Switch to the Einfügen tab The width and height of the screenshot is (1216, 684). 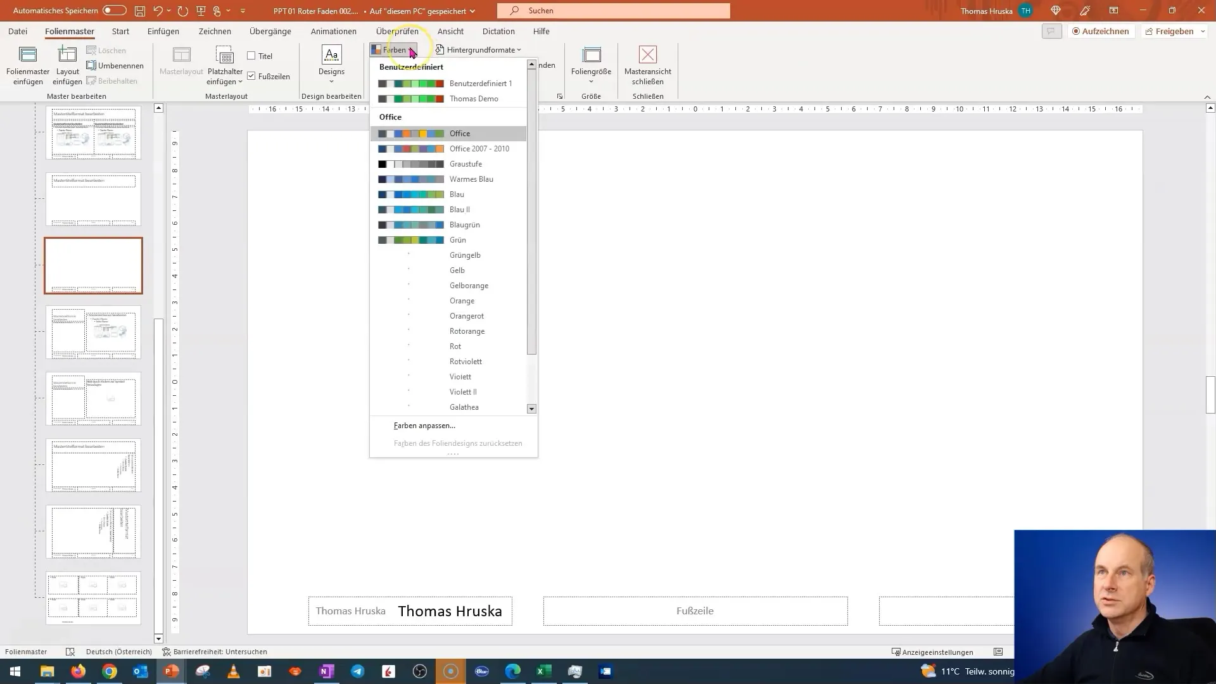pos(163,31)
